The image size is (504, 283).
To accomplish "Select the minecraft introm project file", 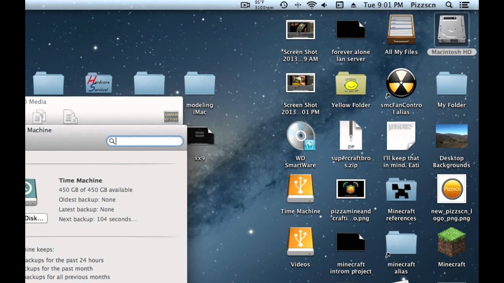I will tap(350, 242).
